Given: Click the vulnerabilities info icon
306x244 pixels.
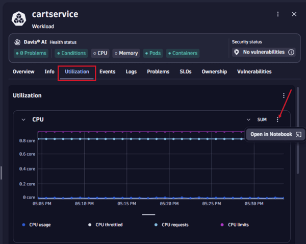Looking at the screenshot, I should [x=291, y=52].
